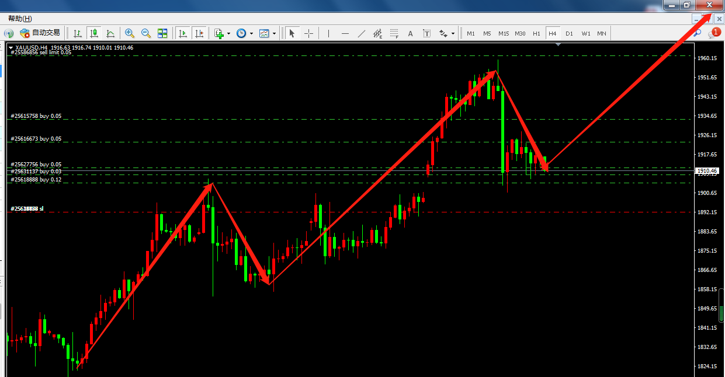Close the inner chart window
Screen dimensions: 725x377
(x=719, y=19)
